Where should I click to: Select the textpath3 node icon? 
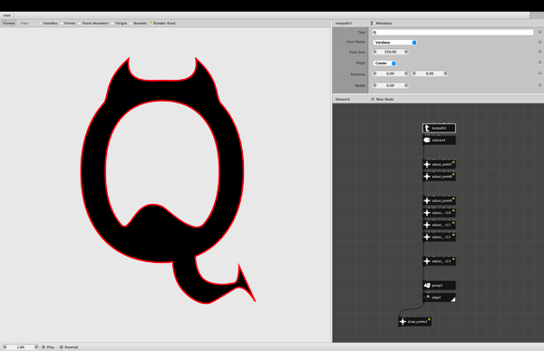[x=427, y=128]
